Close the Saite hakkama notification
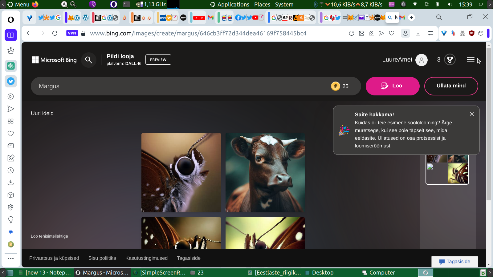This screenshot has height=277, width=493. click(x=472, y=114)
